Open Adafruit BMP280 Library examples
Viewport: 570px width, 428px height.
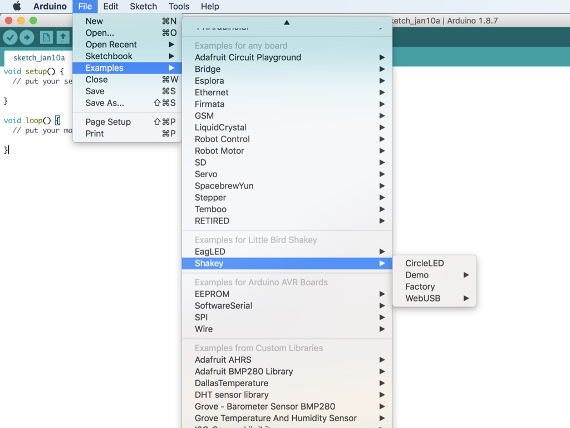tap(287, 371)
